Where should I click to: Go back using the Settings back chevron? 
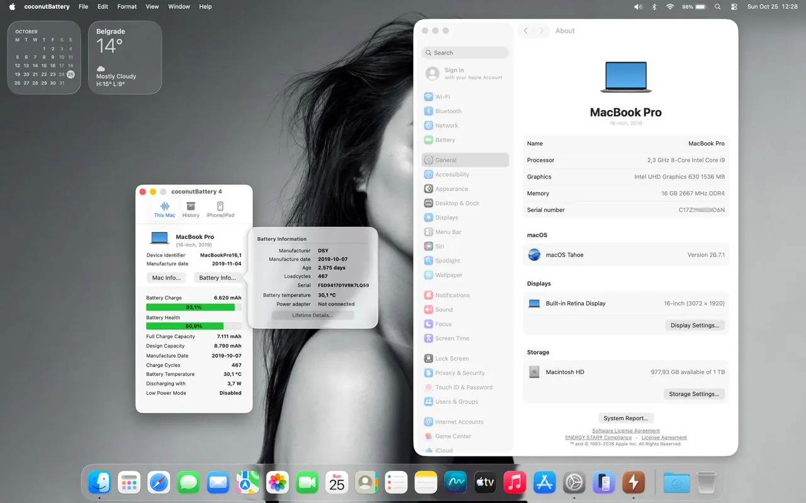point(526,31)
